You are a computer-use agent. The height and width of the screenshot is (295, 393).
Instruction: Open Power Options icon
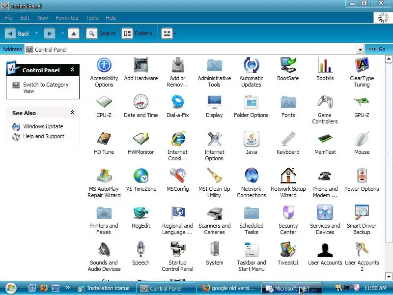(x=362, y=176)
